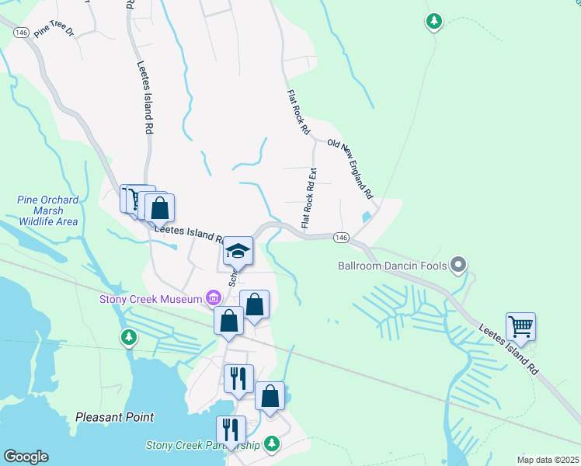Click the green tree pin near Pine Orchard Marsh
The width and height of the screenshot is (581, 466).
tap(129, 338)
